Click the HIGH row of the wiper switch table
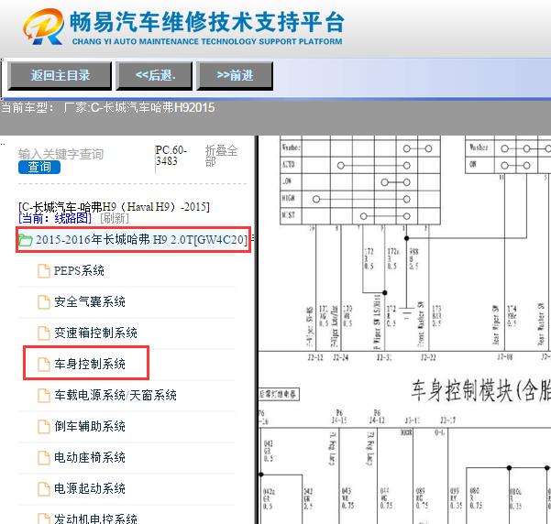This screenshot has height=524, width=551. click(360, 199)
